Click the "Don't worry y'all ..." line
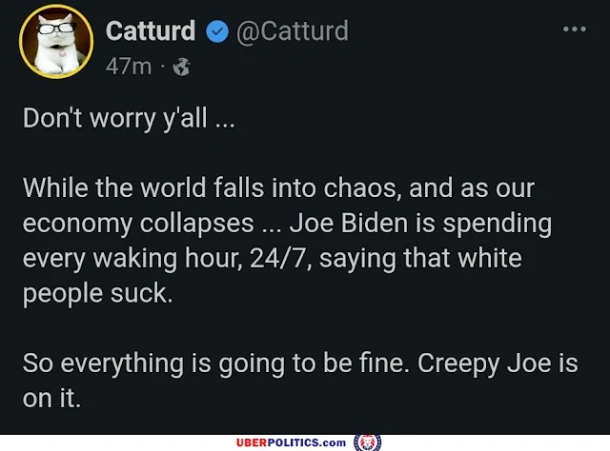The image size is (610, 451). coord(129,118)
